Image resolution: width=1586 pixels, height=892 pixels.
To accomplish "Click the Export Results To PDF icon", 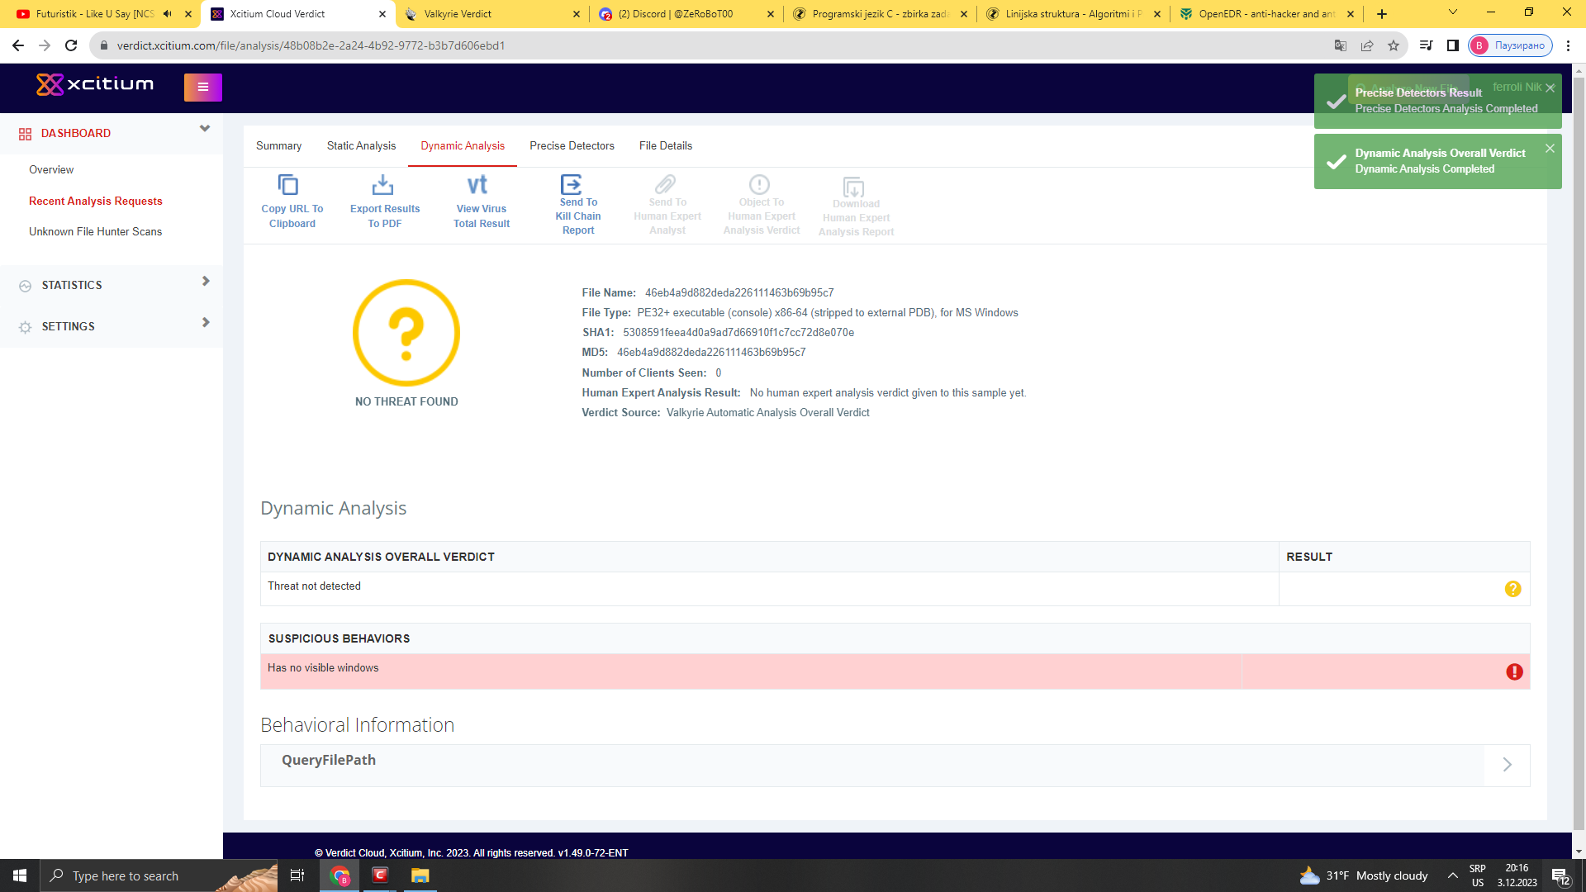I will click(x=382, y=185).
